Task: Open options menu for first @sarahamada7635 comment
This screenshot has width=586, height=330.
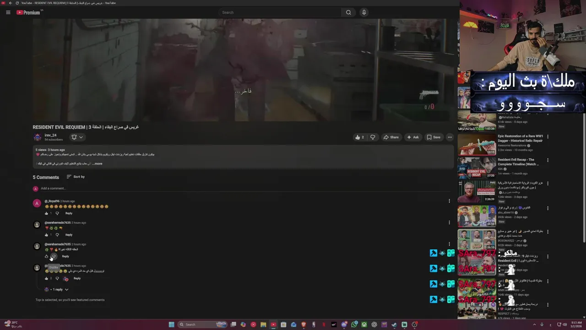Action: coord(449,222)
